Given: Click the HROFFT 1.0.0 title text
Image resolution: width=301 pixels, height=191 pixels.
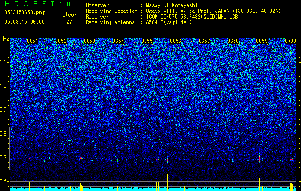Looking at the screenshot, I should [x=38, y=4].
